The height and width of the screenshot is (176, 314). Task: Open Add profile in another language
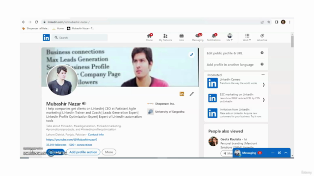(230, 65)
